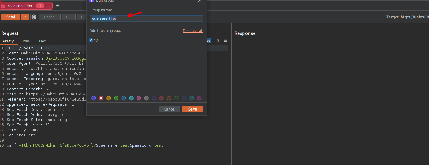Open the back history dropdown arrow

(x=73, y=17)
